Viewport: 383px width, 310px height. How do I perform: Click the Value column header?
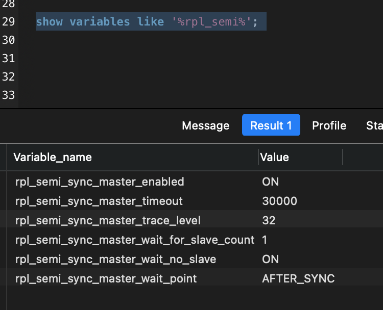tap(275, 157)
